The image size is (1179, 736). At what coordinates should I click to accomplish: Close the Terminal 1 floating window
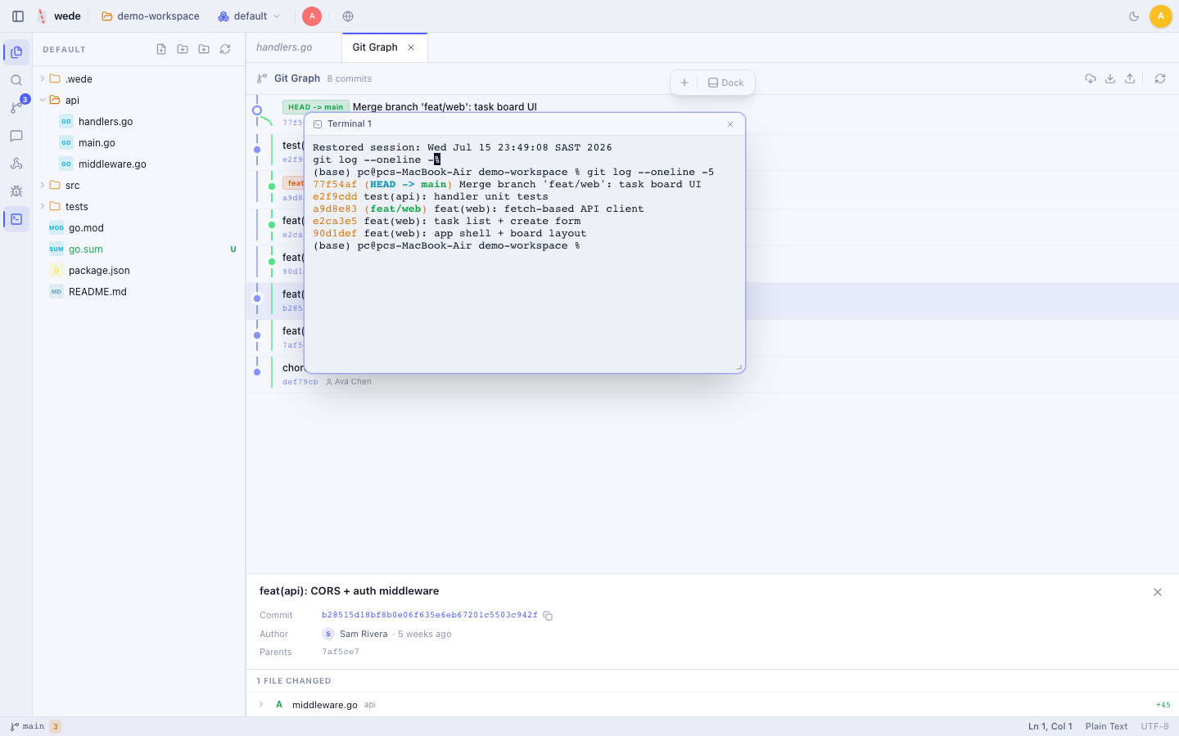tap(730, 124)
